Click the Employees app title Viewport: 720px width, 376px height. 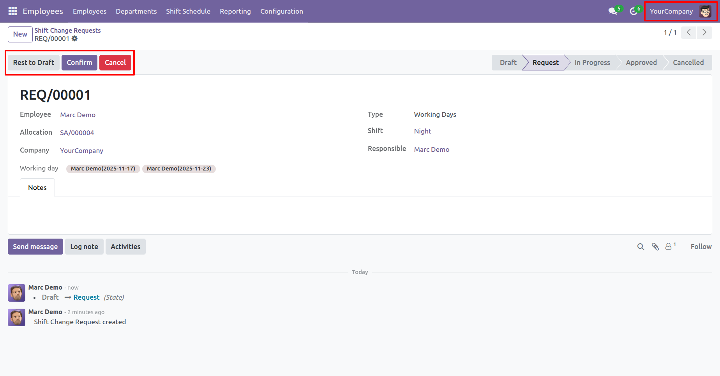click(x=43, y=11)
